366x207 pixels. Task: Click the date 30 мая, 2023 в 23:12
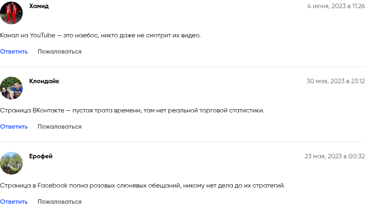tap(336, 81)
